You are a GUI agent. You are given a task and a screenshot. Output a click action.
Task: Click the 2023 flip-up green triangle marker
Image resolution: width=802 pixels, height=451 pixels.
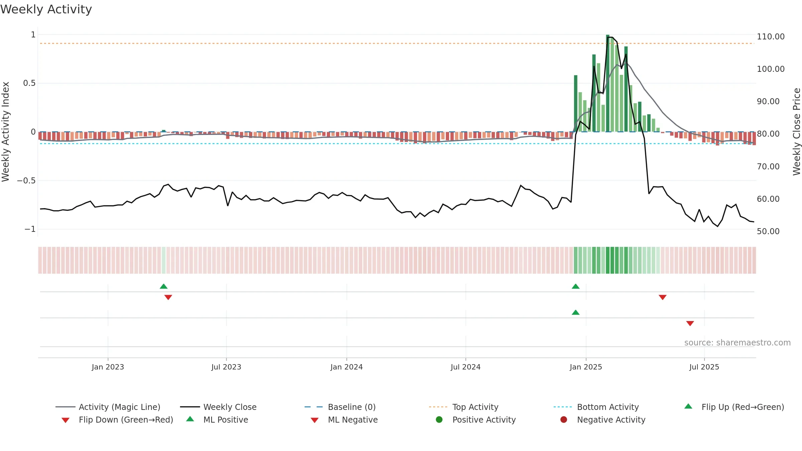click(164, 286)
